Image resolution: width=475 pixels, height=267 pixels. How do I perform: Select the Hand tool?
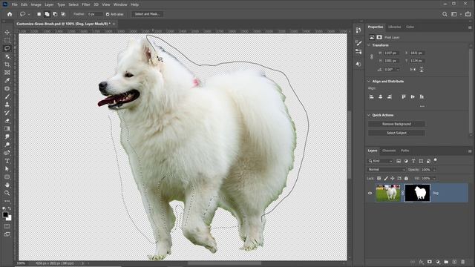click(7, 185)
